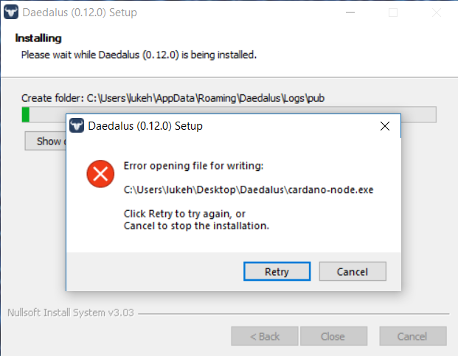
Task: Click the "Create folder" status line
Action: (x=173, y=97)
